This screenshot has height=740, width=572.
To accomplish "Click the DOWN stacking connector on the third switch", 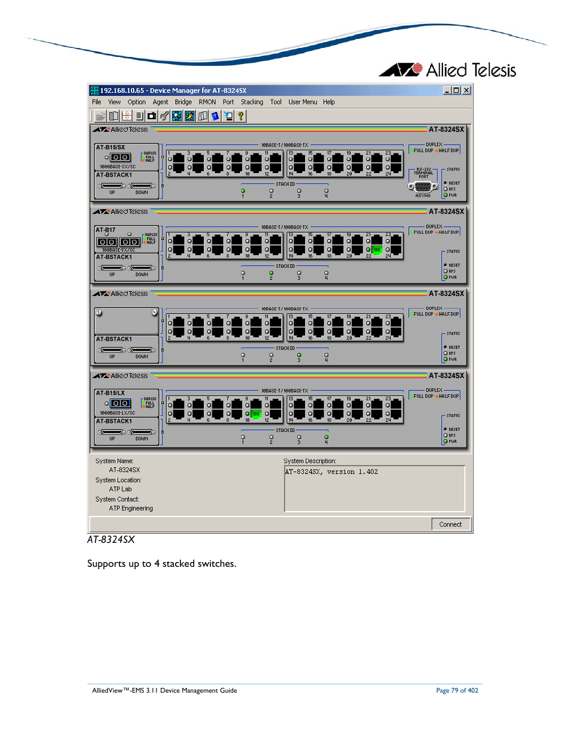I will [142, 350].
